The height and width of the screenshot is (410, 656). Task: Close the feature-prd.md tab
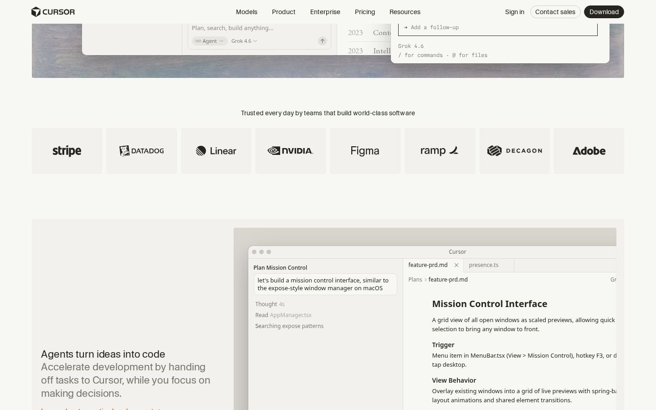(x=456, y=265)
